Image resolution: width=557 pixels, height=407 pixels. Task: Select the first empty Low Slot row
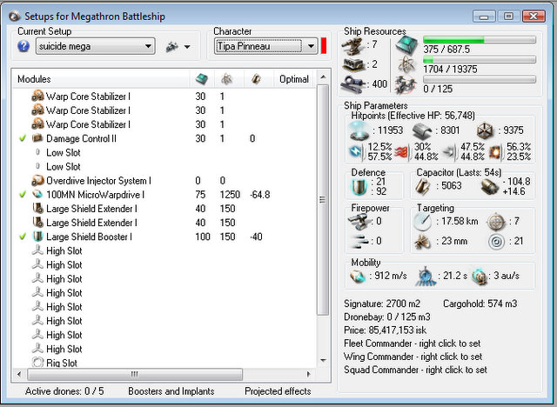(x=164, y=152)
